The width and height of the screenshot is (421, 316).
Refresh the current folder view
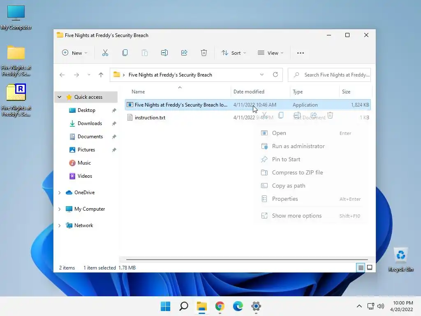[x=275, y=75]
